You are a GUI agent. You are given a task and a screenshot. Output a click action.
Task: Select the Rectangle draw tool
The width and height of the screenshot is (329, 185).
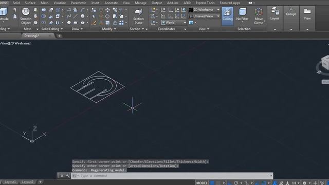[x=76, y=23]
